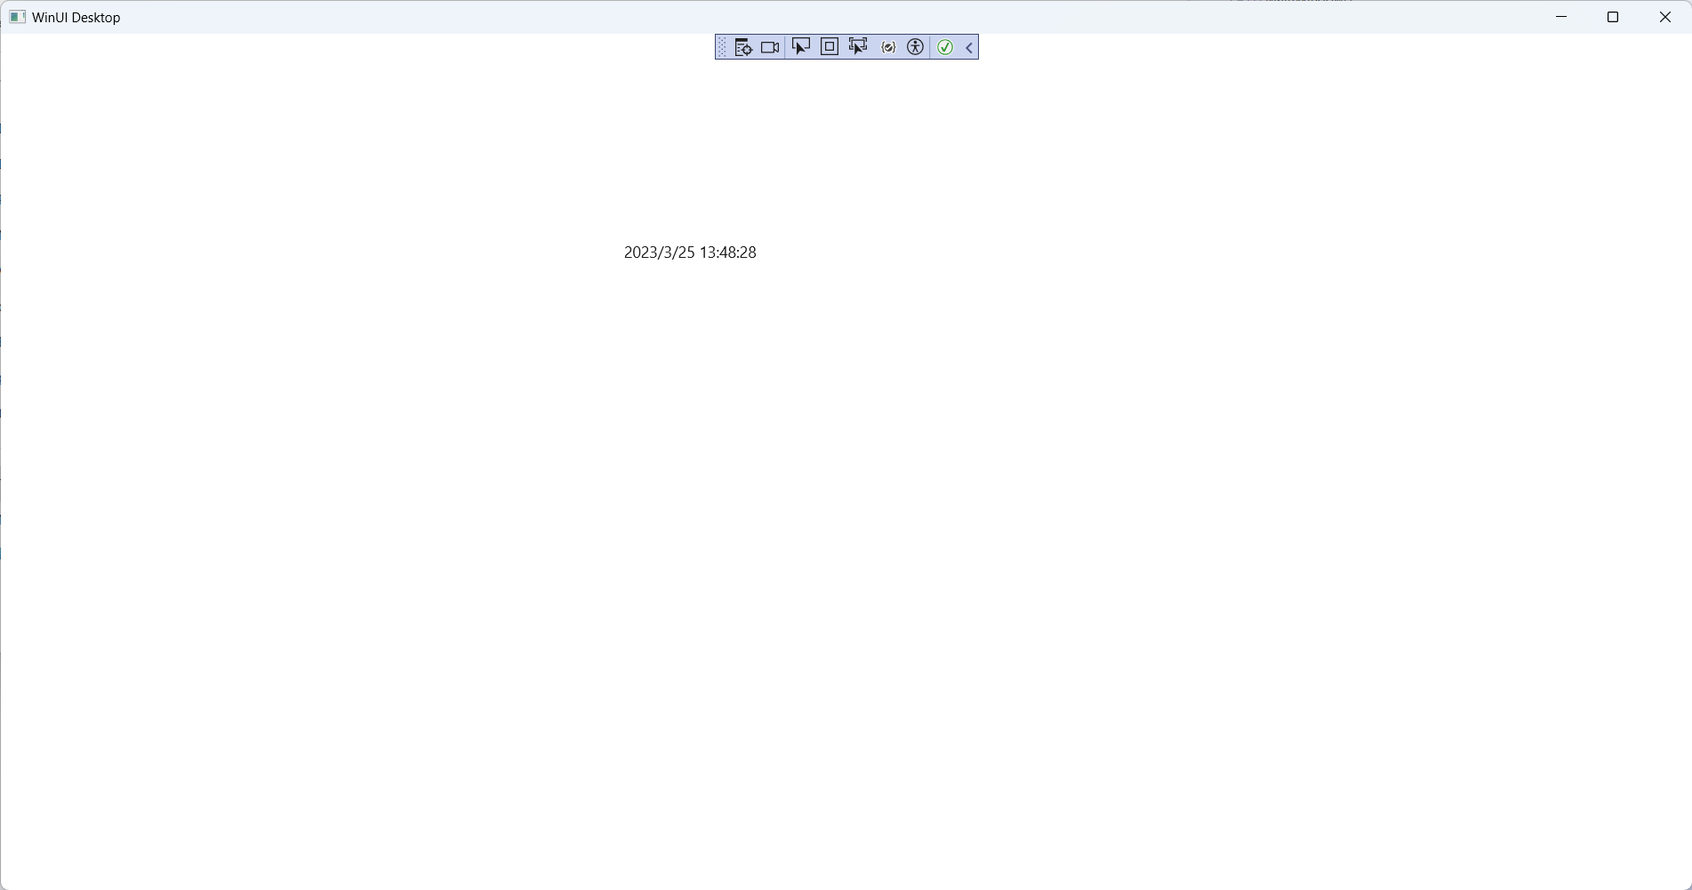Run the accessibility checker scan
Screen dimensions: 1692x890
point(914,46)
